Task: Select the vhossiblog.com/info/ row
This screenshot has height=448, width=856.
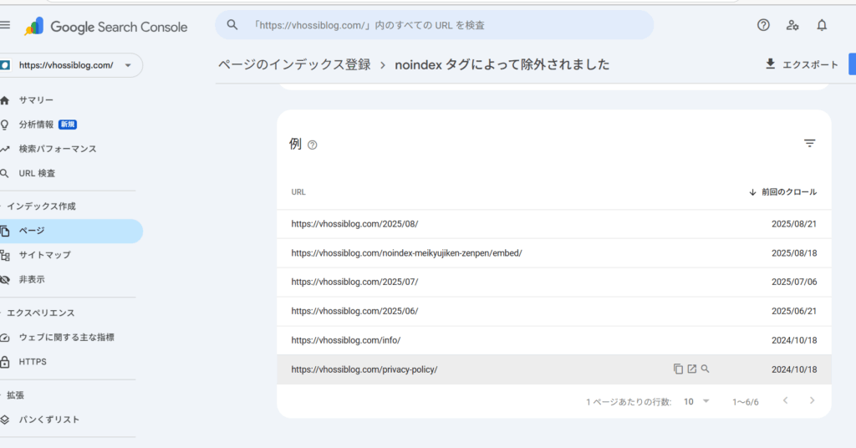Action: click(x=346, y=340)
